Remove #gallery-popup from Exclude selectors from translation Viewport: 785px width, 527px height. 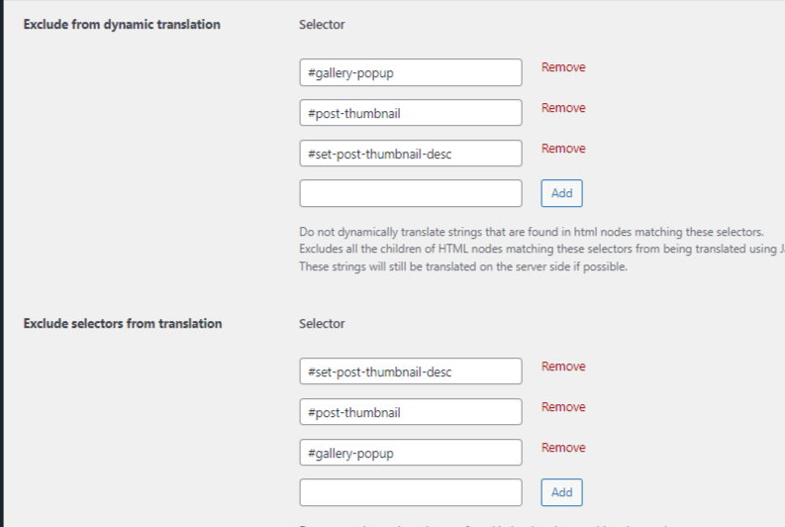tap(563, 448)
